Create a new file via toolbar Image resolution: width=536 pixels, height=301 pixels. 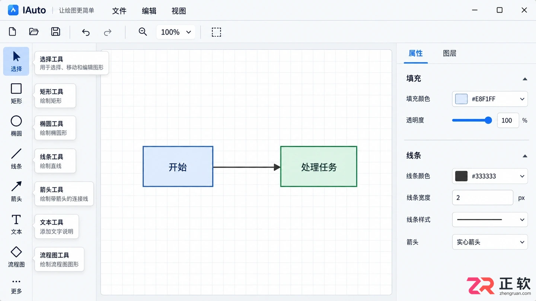coord(13,32)
